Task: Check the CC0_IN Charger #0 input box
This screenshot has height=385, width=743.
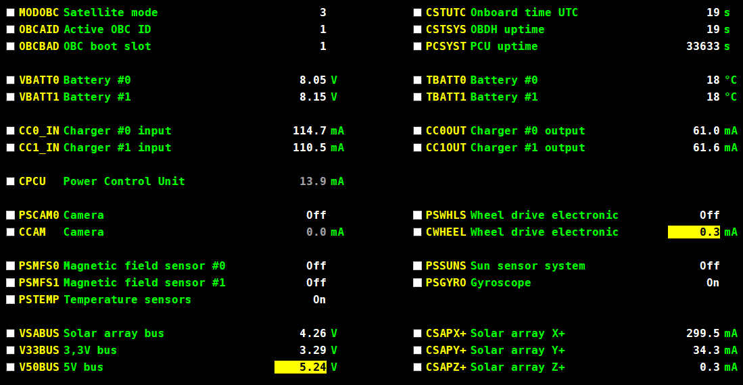Action: [10, 131]
